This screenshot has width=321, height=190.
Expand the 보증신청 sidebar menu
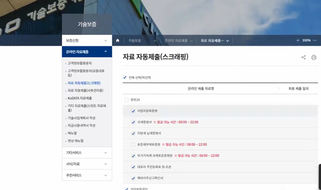click(87, 41)
